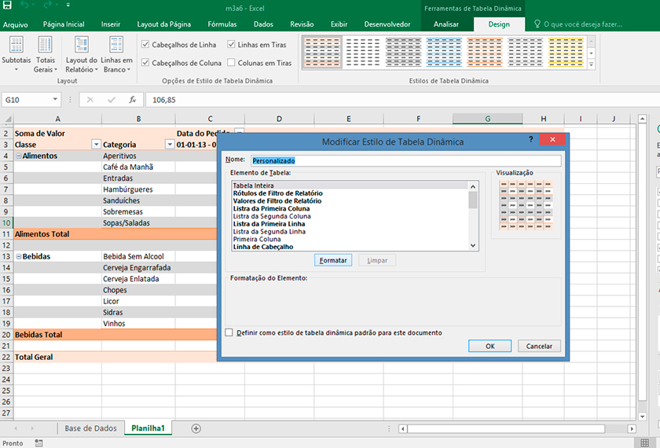The width and height of the screenshot is (660, 448).
Task: Click cell Alimentos Total
Action: click(57, 234)
